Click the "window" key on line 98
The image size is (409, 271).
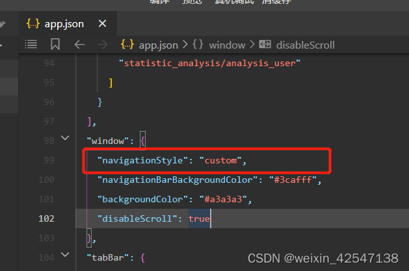click(108, 141)
